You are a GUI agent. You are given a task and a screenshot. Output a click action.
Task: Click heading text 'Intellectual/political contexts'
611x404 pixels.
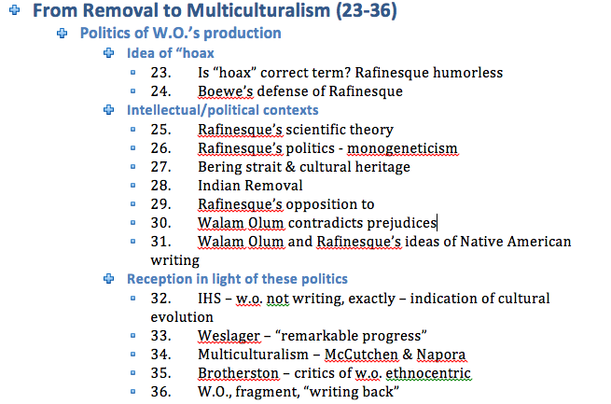[x=223, y=110]
